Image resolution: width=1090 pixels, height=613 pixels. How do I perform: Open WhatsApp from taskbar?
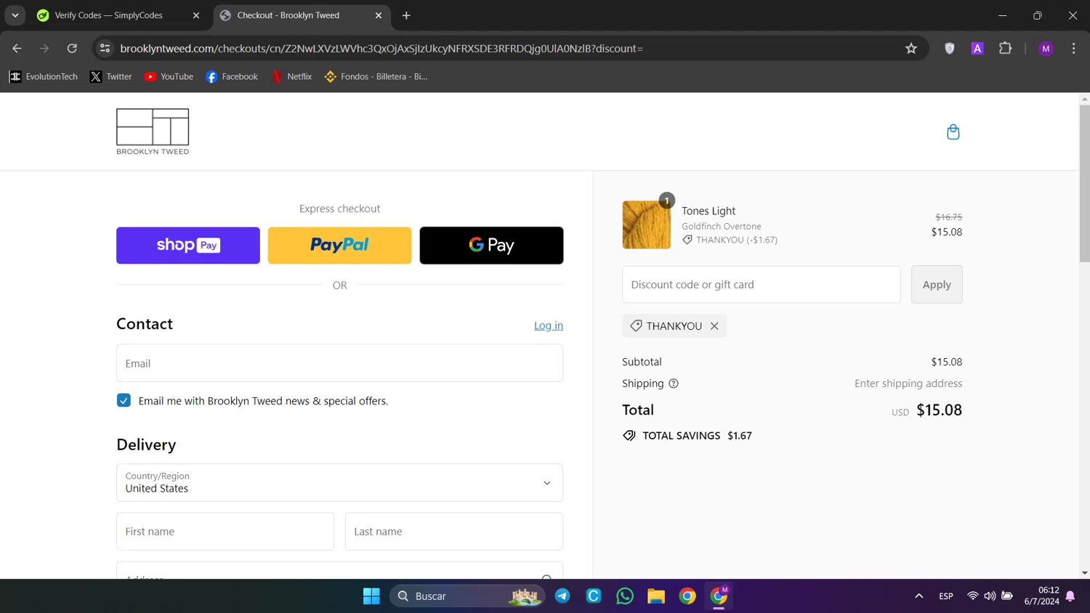coord(625,596)
